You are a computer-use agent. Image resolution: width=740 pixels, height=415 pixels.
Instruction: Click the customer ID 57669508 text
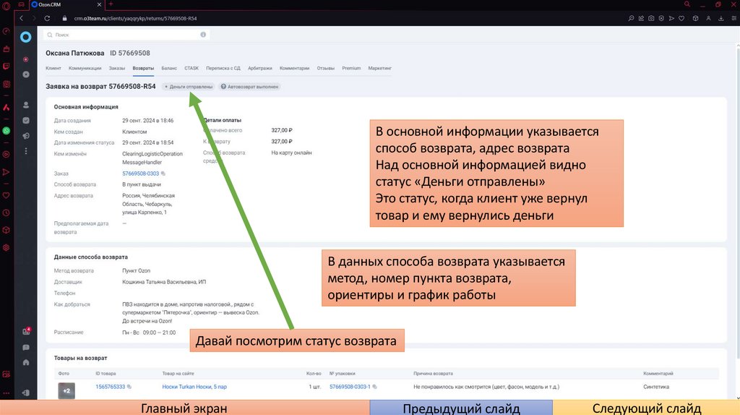click(x=130, y=53)
